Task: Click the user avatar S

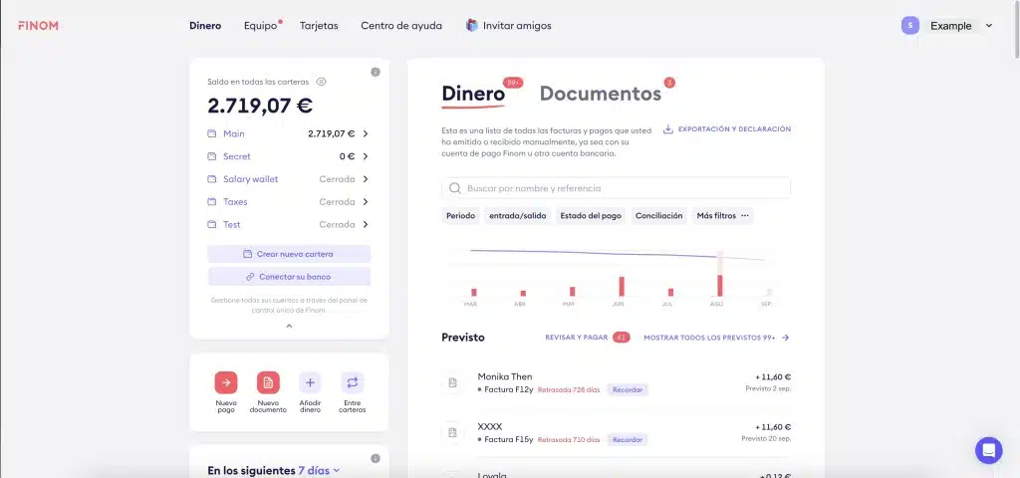Action: point(910,25)
